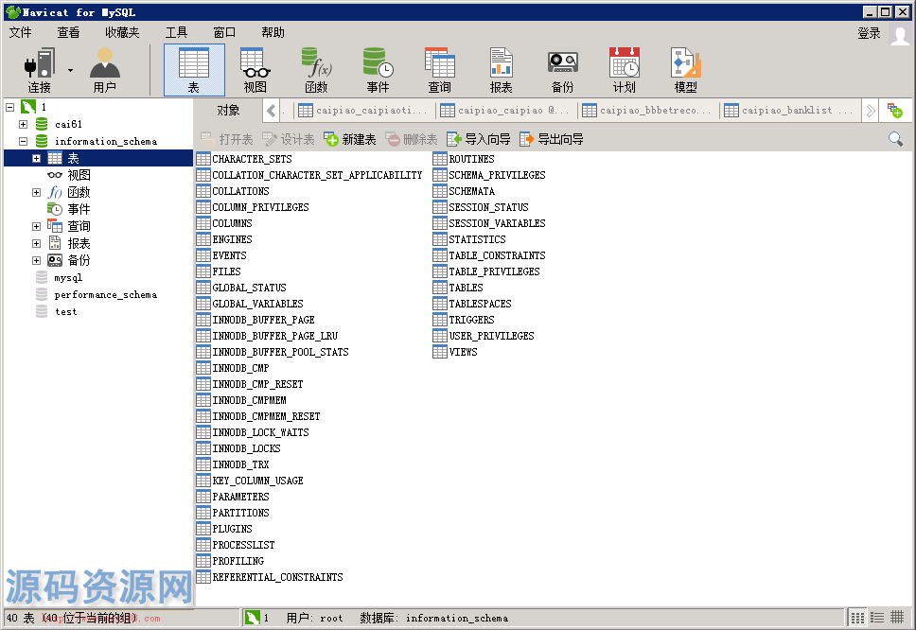Switch to the caipiao_caipiaoti... tab
This screenshot has width=916, height=630.
(x=364, y=111)
